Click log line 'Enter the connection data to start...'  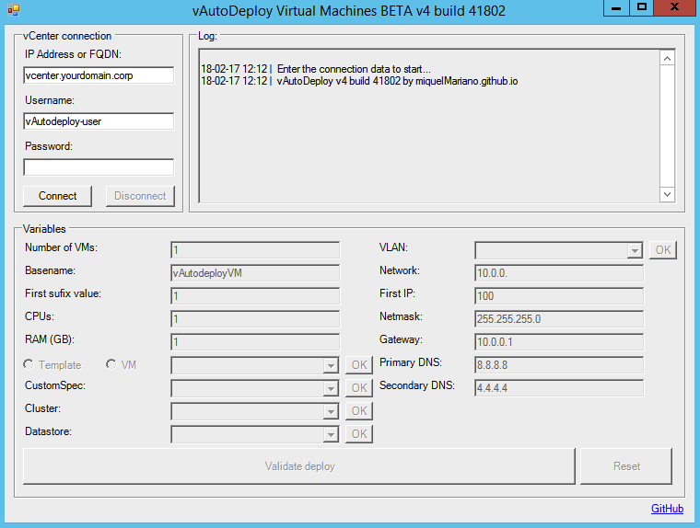point(316,69)
